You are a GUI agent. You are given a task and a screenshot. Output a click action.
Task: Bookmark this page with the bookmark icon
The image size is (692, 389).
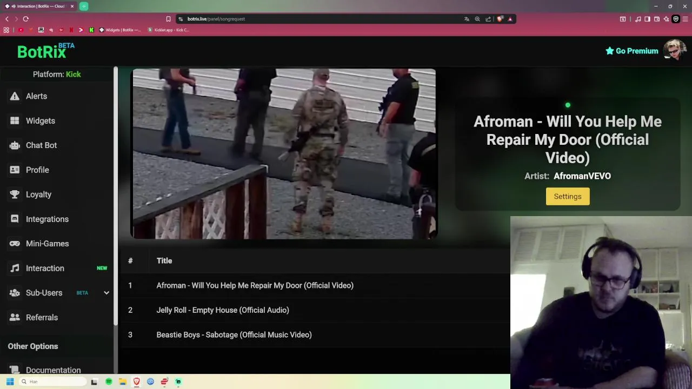tap(168, 19)
